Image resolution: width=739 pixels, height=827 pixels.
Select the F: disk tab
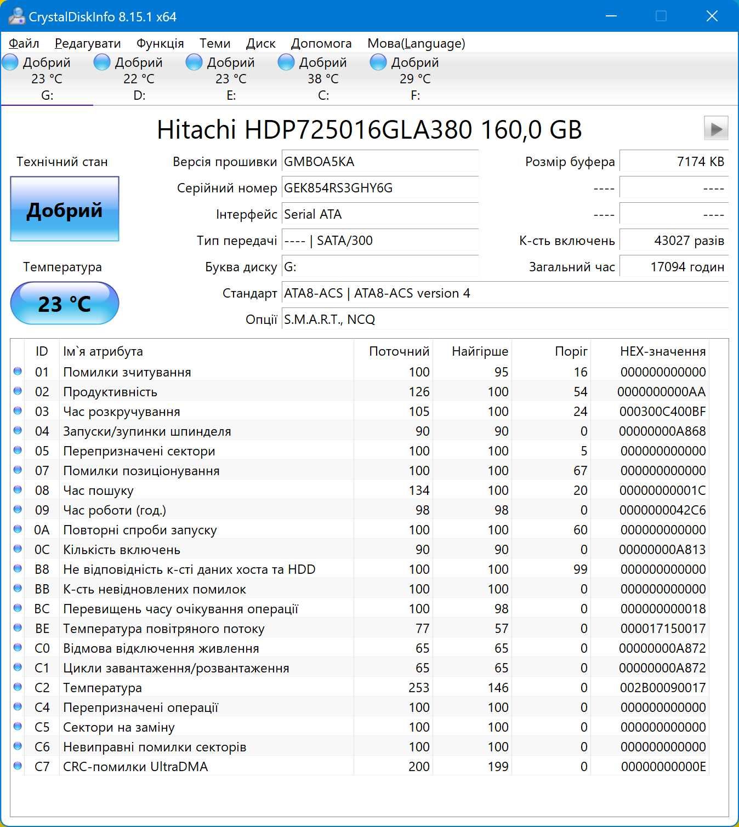click(x=416, y=78)
